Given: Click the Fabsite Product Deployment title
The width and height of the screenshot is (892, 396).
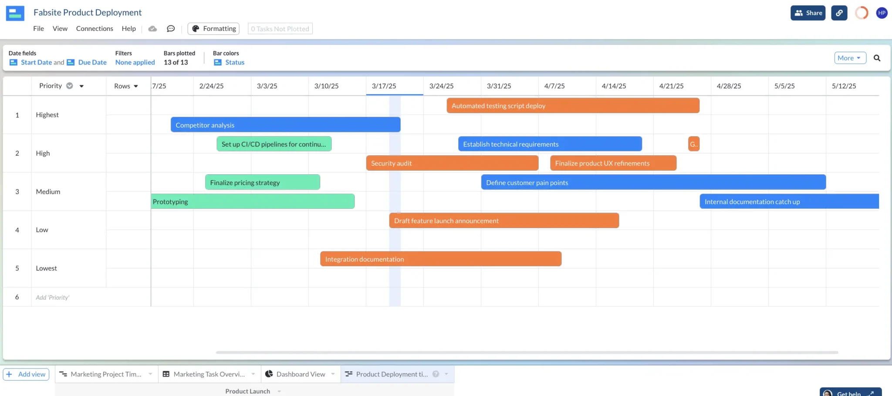Looking at the screenshot, I should 88,13.
